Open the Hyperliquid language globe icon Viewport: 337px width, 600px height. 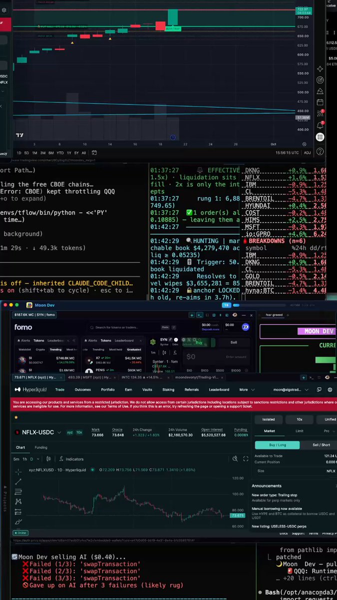330,389
